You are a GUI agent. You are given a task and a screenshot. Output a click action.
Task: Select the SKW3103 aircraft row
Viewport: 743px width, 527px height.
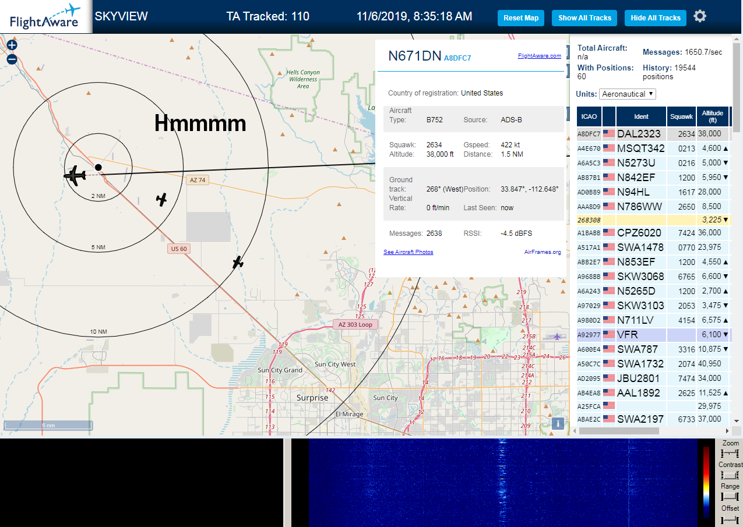point(653,305)
